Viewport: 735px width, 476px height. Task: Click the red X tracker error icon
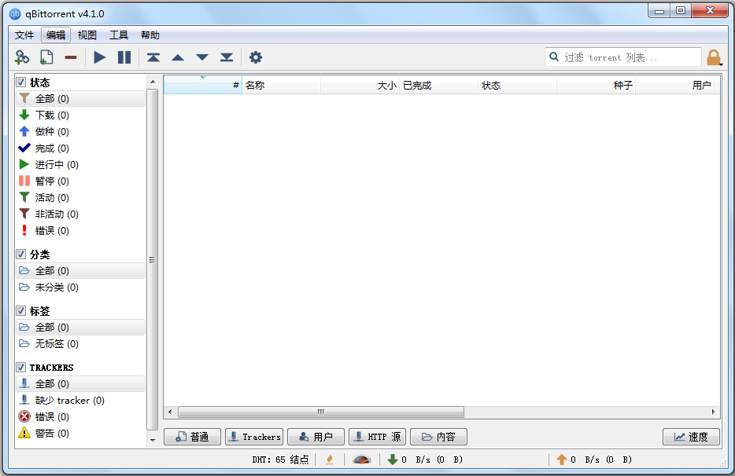[x=24, y=416]
